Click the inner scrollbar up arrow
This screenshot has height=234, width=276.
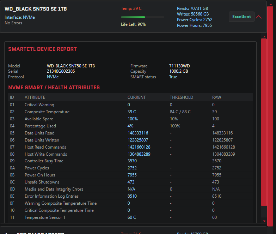pyautogui.click(x=264, y=37)
